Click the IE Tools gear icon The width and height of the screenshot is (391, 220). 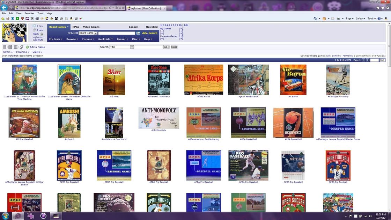click(x=387, y=8)
